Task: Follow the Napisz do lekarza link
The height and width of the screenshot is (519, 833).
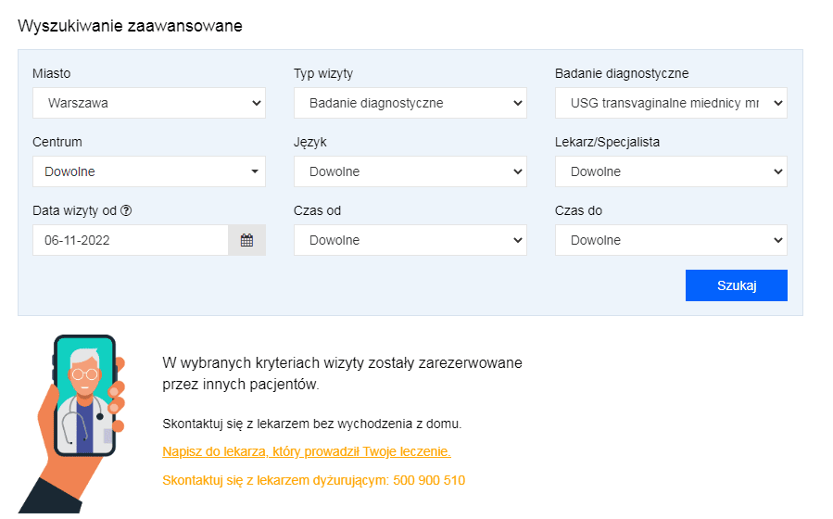Action: click(306, 451)
